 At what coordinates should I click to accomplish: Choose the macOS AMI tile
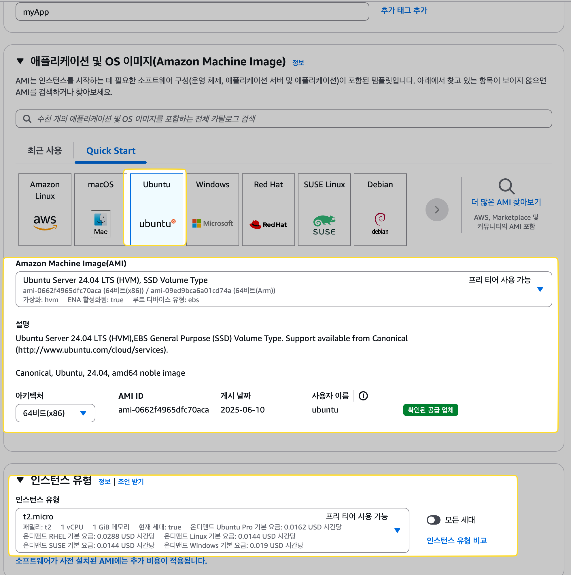coord(101,209)
